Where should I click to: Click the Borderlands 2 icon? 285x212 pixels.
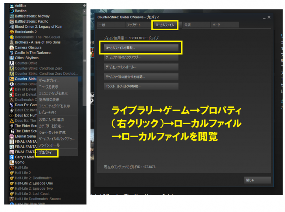click(12, 32)
